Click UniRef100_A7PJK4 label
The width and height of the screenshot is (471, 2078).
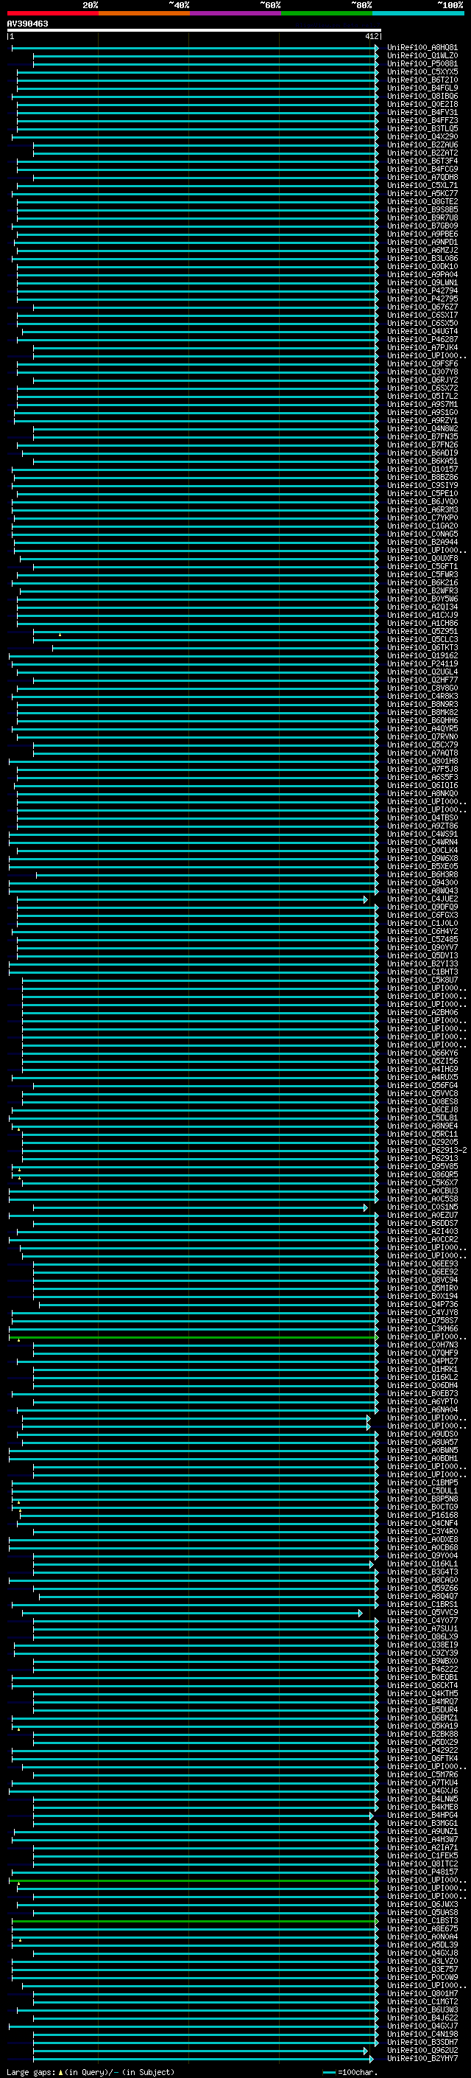(422, 348)
